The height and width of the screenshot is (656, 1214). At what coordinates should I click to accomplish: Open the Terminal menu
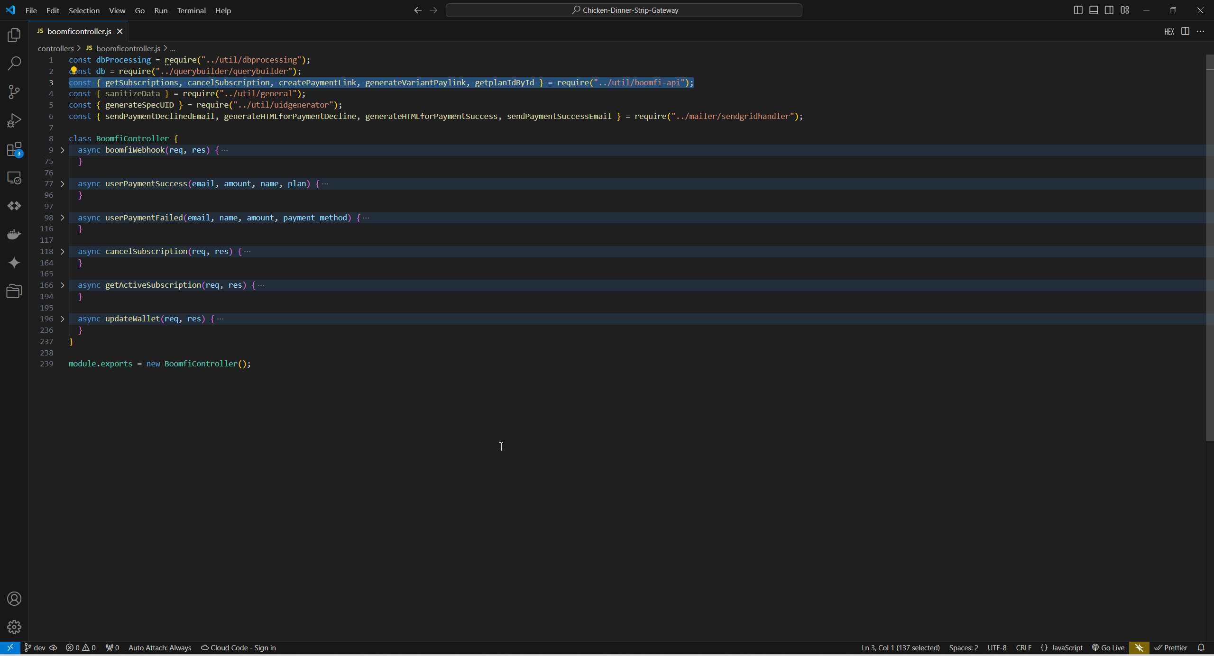pos(191,10)
